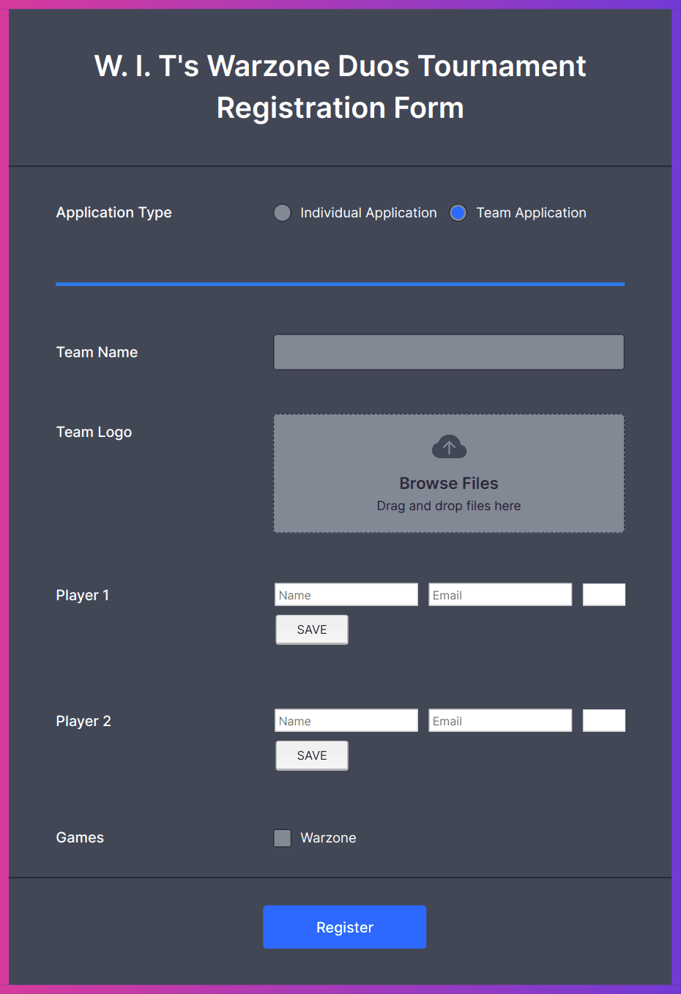The height and width of the screenshot is (994, 681).
Task: Click Player 2 Email field
Action: coord(499,721)
